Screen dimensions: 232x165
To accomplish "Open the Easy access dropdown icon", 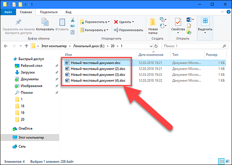I will (163, 26).
